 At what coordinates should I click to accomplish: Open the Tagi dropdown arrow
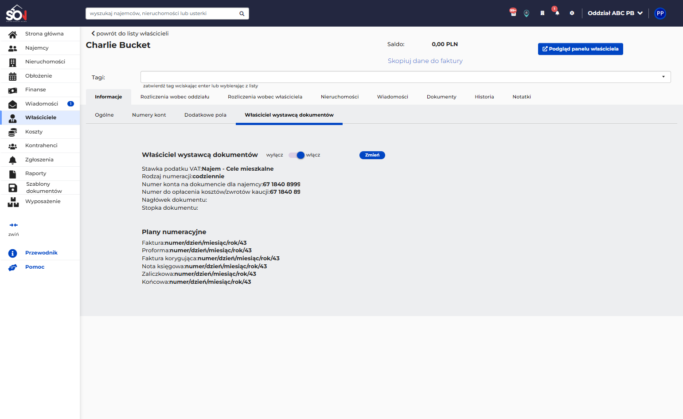coord(663,77)
